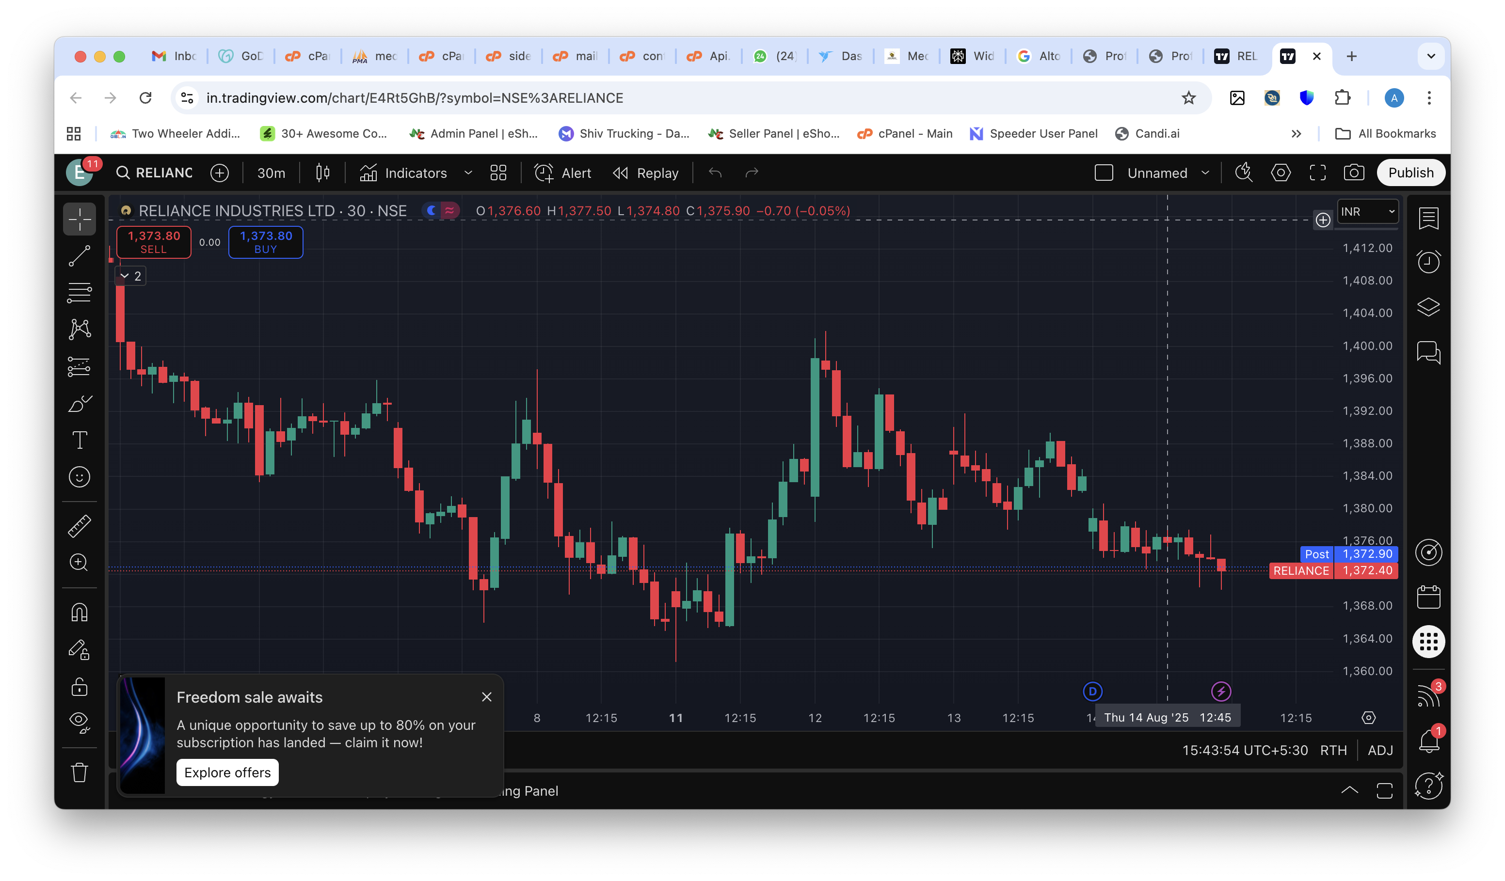1505x881 pixels.
Task: Choose the Text annotation tool
Action: click(x=80, y=440)
